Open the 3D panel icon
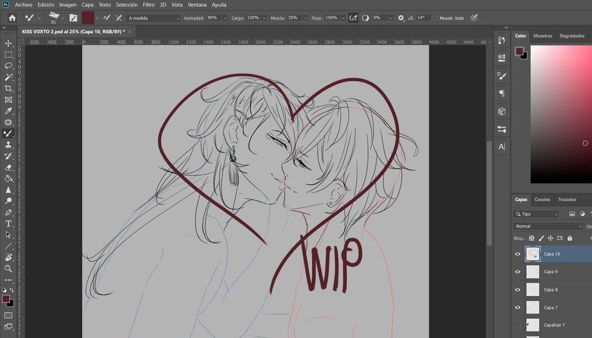 coord(502,112)
